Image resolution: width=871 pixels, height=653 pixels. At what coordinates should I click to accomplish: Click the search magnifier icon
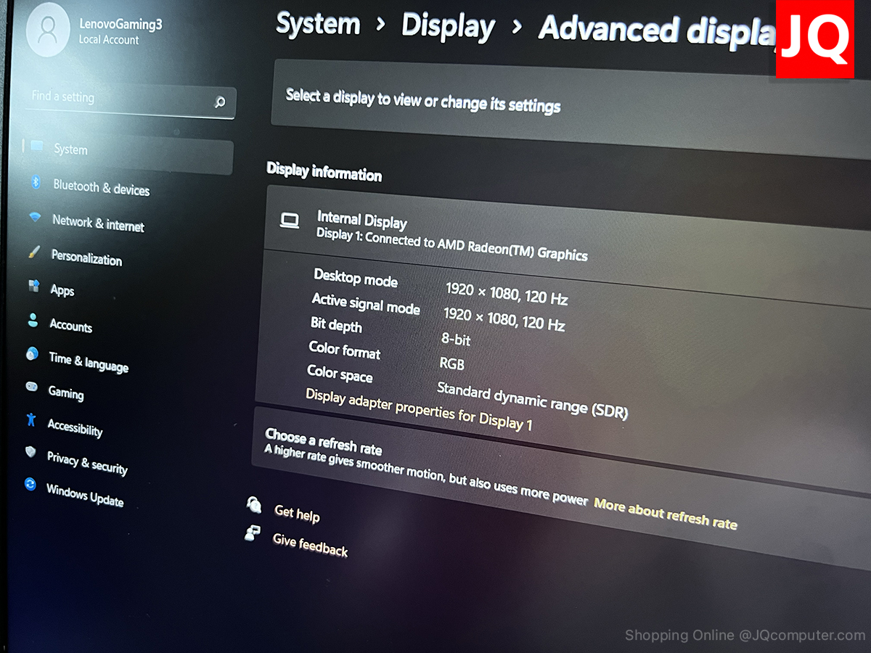tap(220, 102)
